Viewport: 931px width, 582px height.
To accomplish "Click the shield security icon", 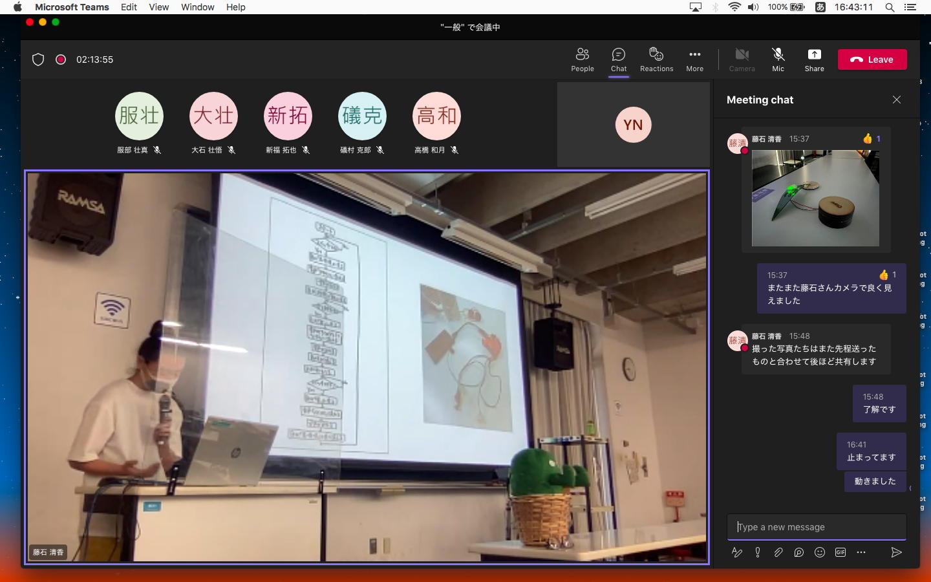I will 38,59.
